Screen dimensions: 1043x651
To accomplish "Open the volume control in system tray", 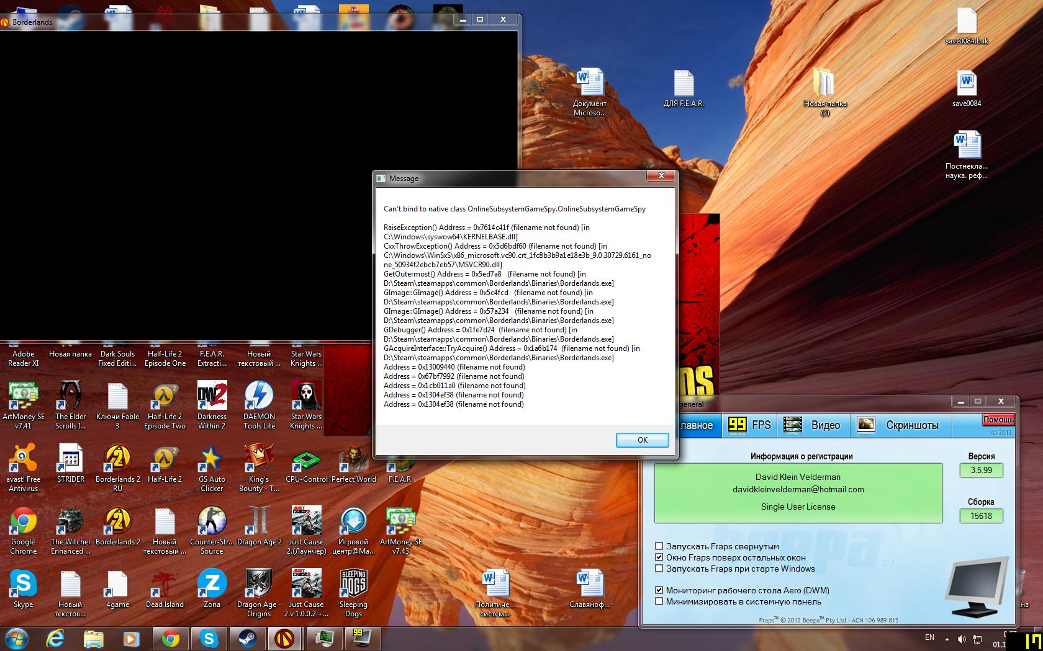I will click(x=962, y=639).
